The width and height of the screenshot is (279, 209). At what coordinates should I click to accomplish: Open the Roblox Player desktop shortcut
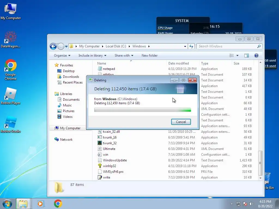tap(11, 96)
